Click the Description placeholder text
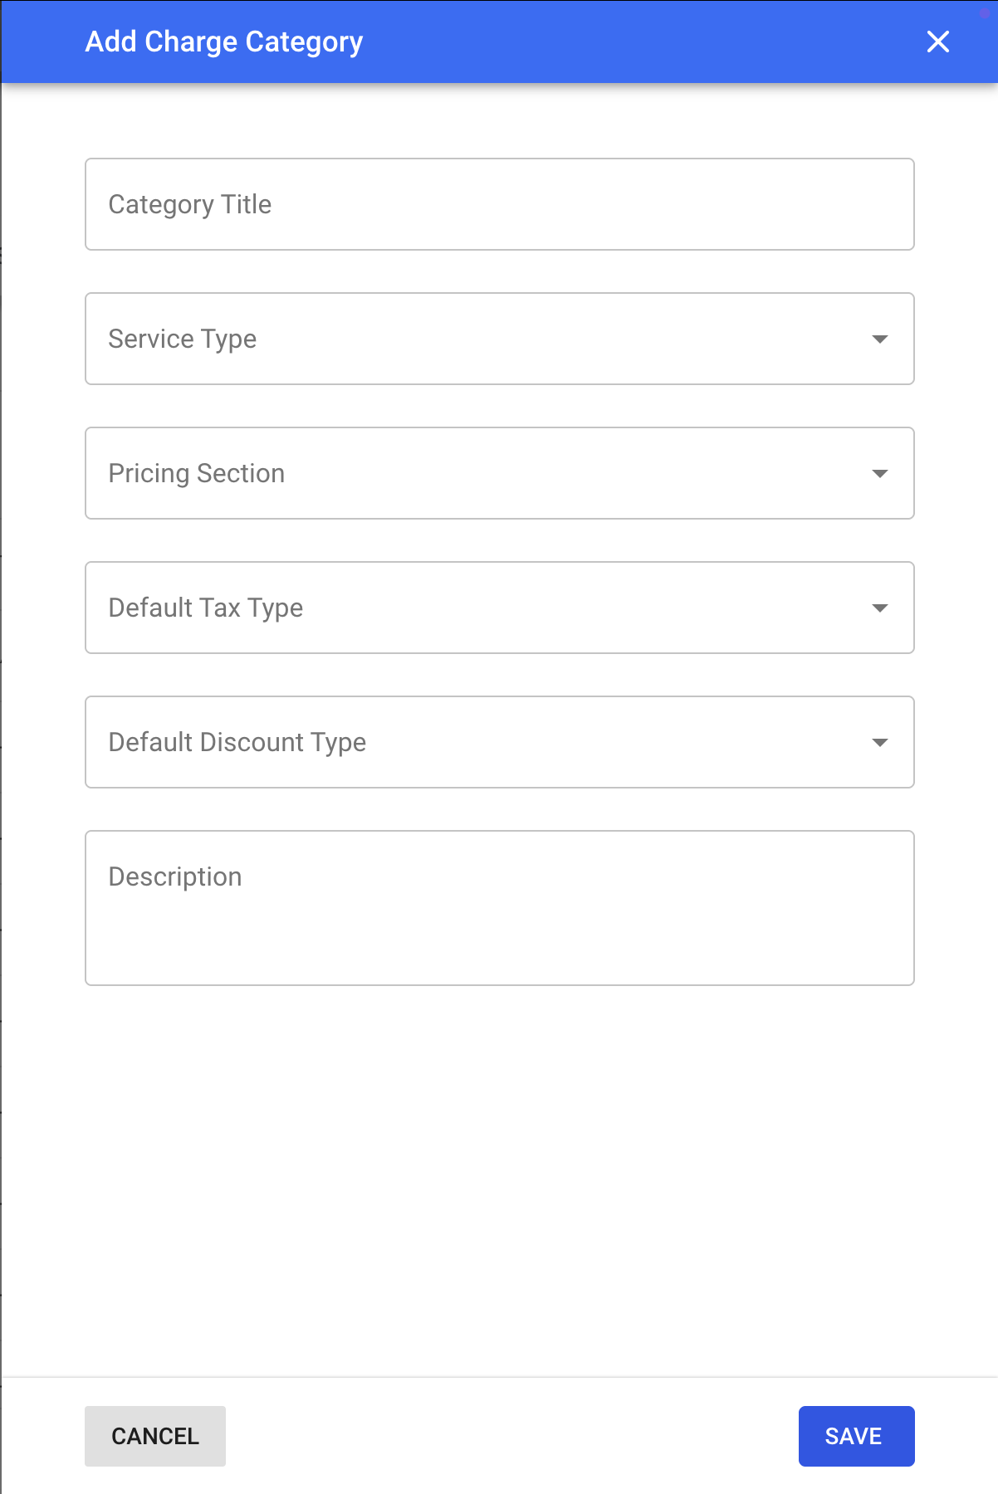This screenshot has height=1494, width=998. (x=175, y=876)
